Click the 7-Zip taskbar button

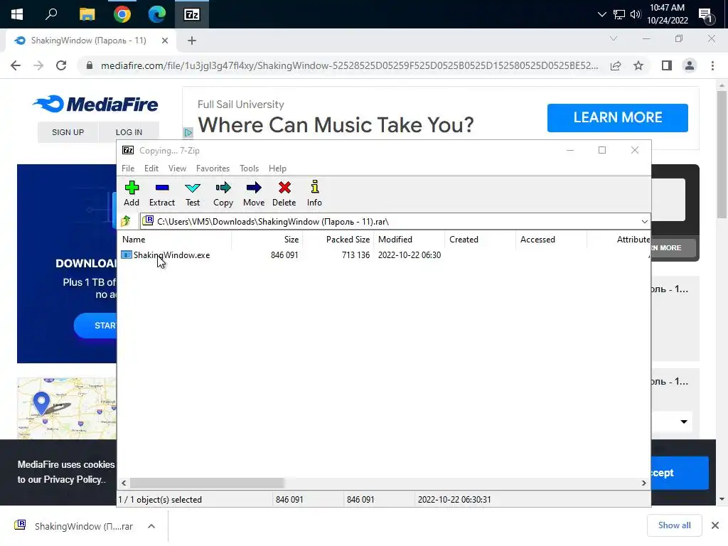[192, 14]
